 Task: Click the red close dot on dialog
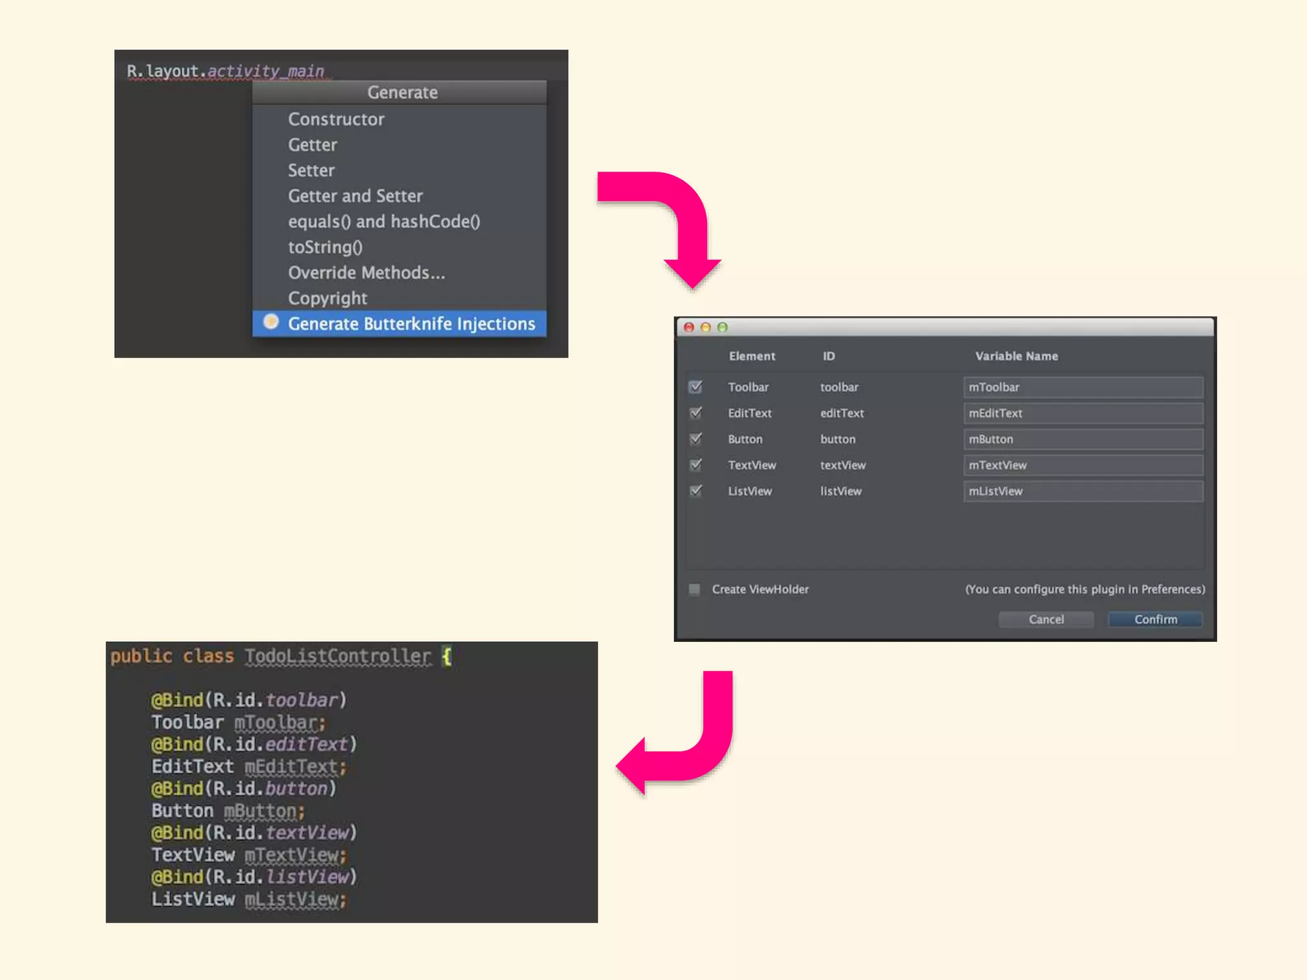(689, 327)
